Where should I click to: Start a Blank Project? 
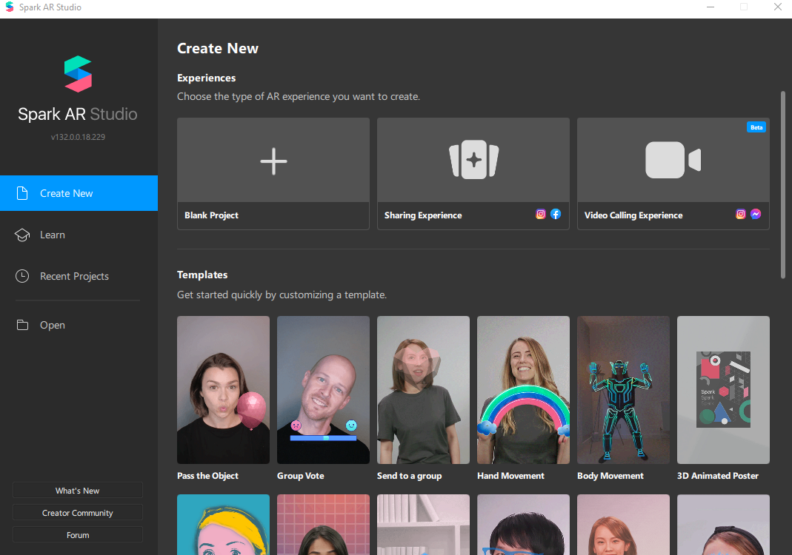pyautogui.click(x=273, y=174)
